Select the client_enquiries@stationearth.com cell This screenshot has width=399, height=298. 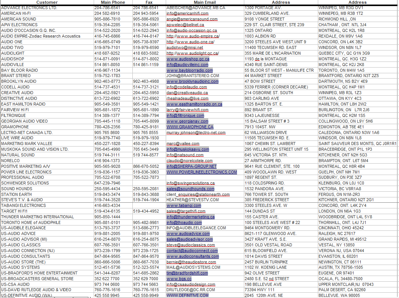point(205,195)
